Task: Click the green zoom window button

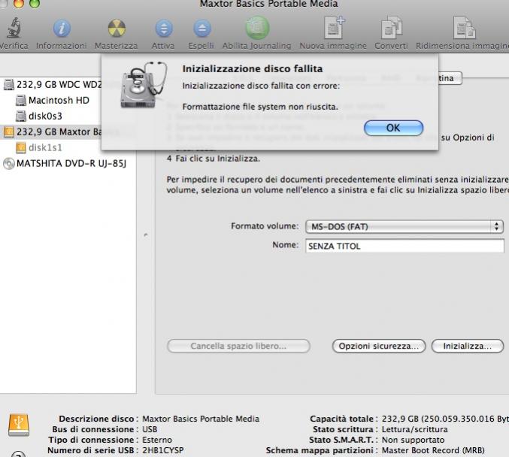Action: pos(35,3)
